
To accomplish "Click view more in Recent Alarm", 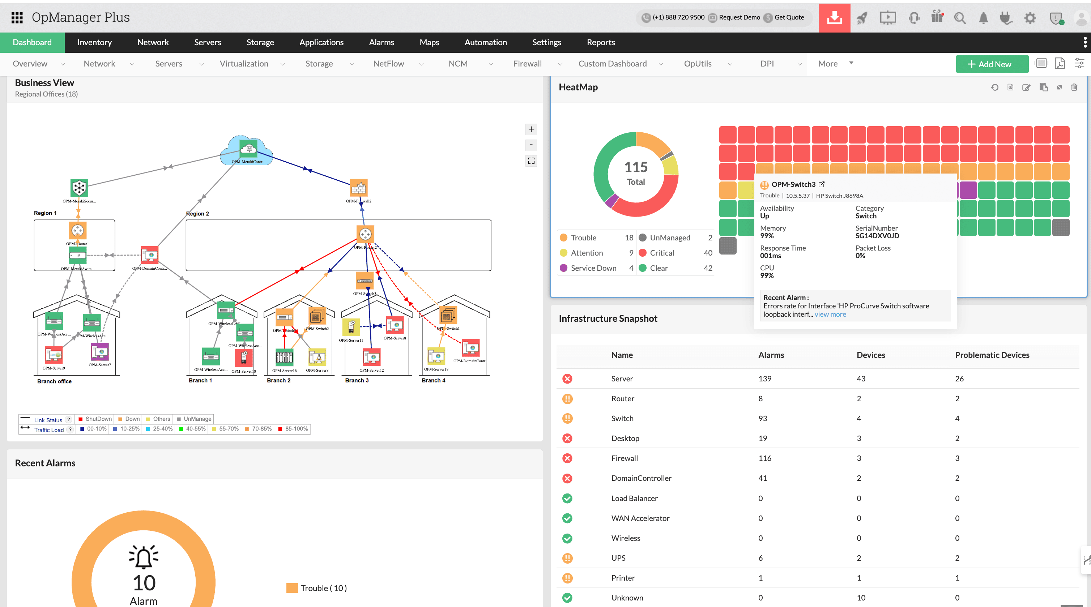I will coord(830,314).
